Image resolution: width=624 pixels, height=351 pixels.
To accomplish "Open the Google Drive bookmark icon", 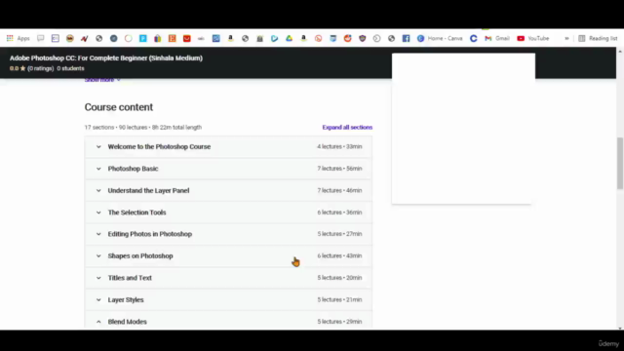I will point(289,39).
